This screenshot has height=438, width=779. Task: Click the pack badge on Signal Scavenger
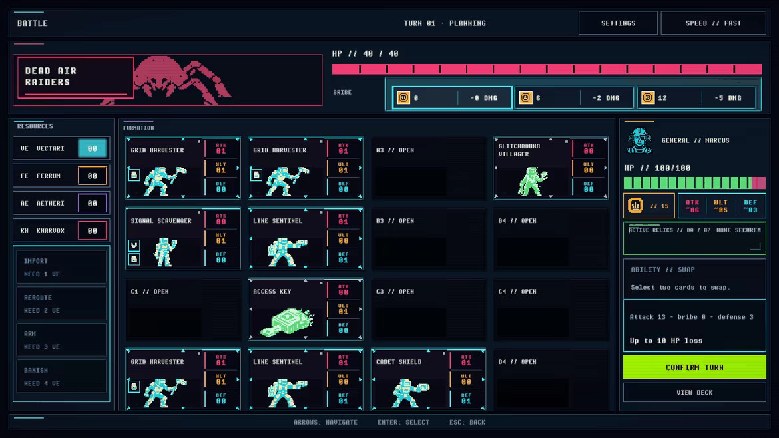[134, 259]
